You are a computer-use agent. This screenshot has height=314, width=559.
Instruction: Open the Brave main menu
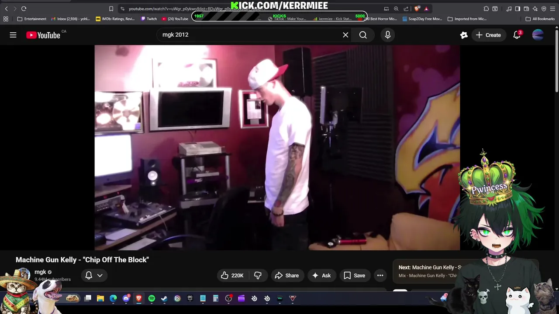pos(552,9)
